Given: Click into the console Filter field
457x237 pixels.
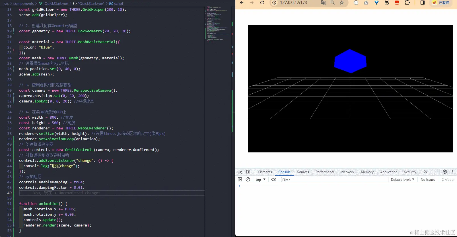Looking at the screenshot, I should (x=334, y=180).
